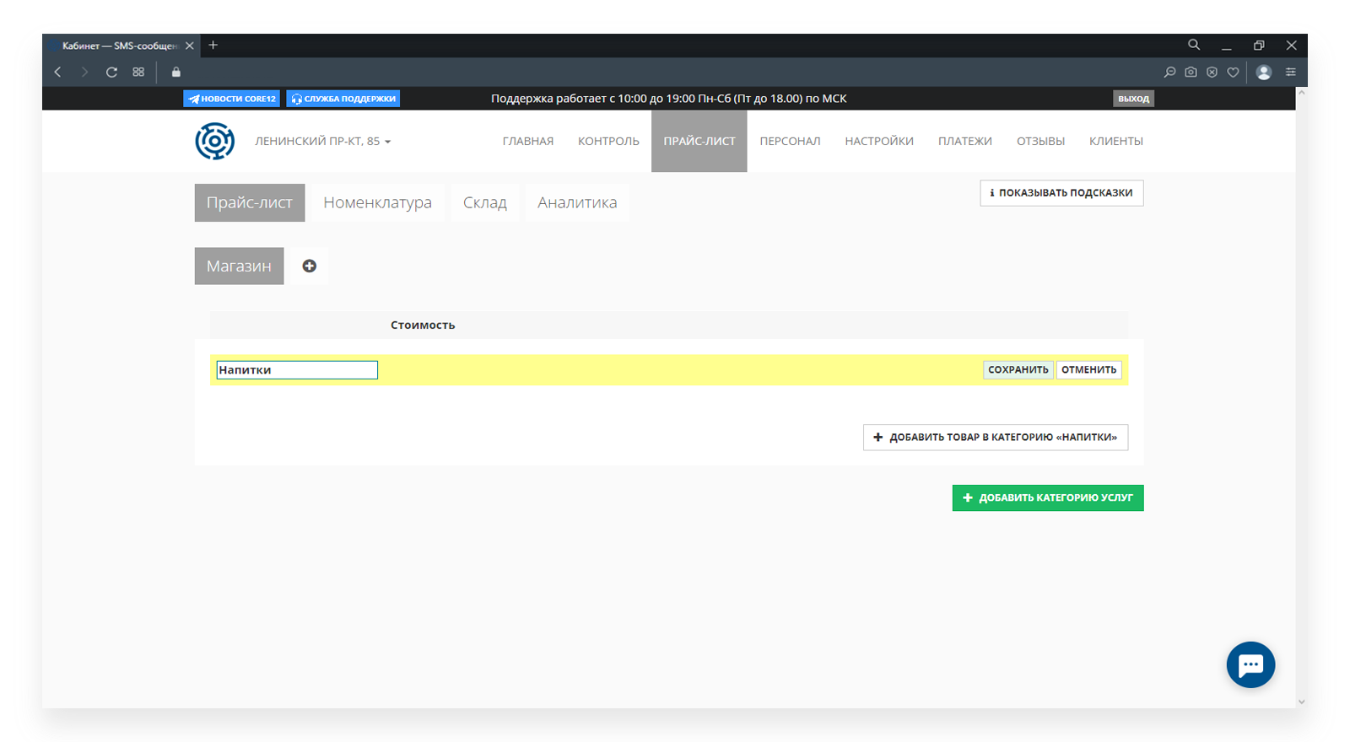
Task: Open the support chat bubble icon
Action: 1250,664
